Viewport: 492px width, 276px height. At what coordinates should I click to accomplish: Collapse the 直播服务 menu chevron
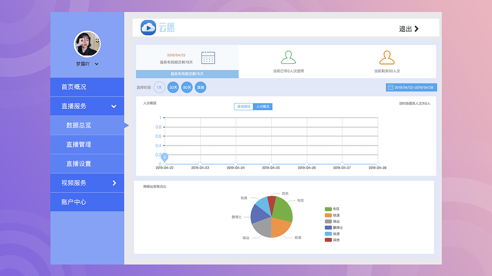click(x=114, y=106)
